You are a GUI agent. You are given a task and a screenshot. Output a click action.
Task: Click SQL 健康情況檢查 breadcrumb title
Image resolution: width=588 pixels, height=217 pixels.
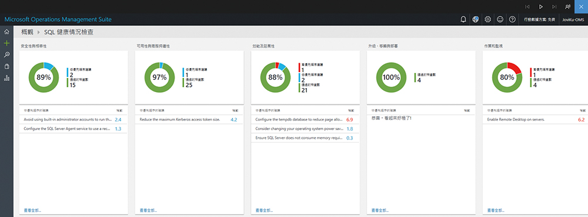(69, 32)
